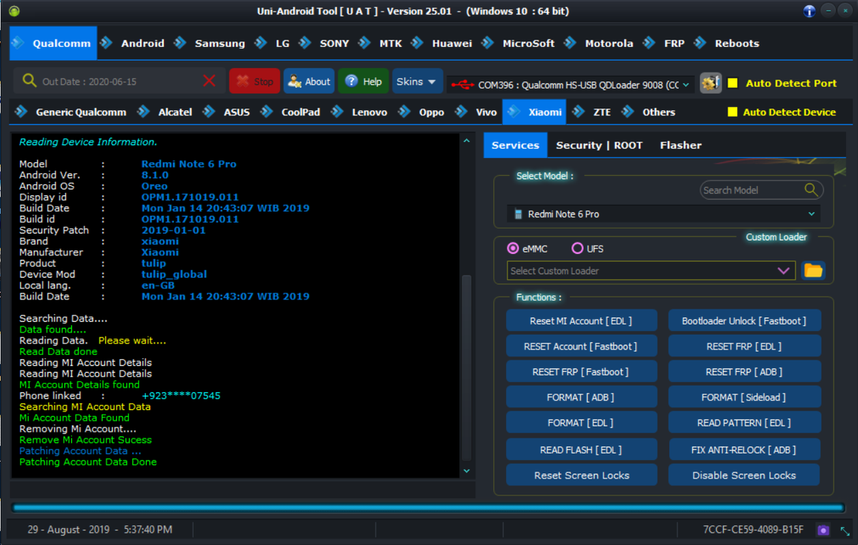The image size is (858, 545).
Task: Click the arrow icon before Reboots tab
Action: (x=700, y=43)
